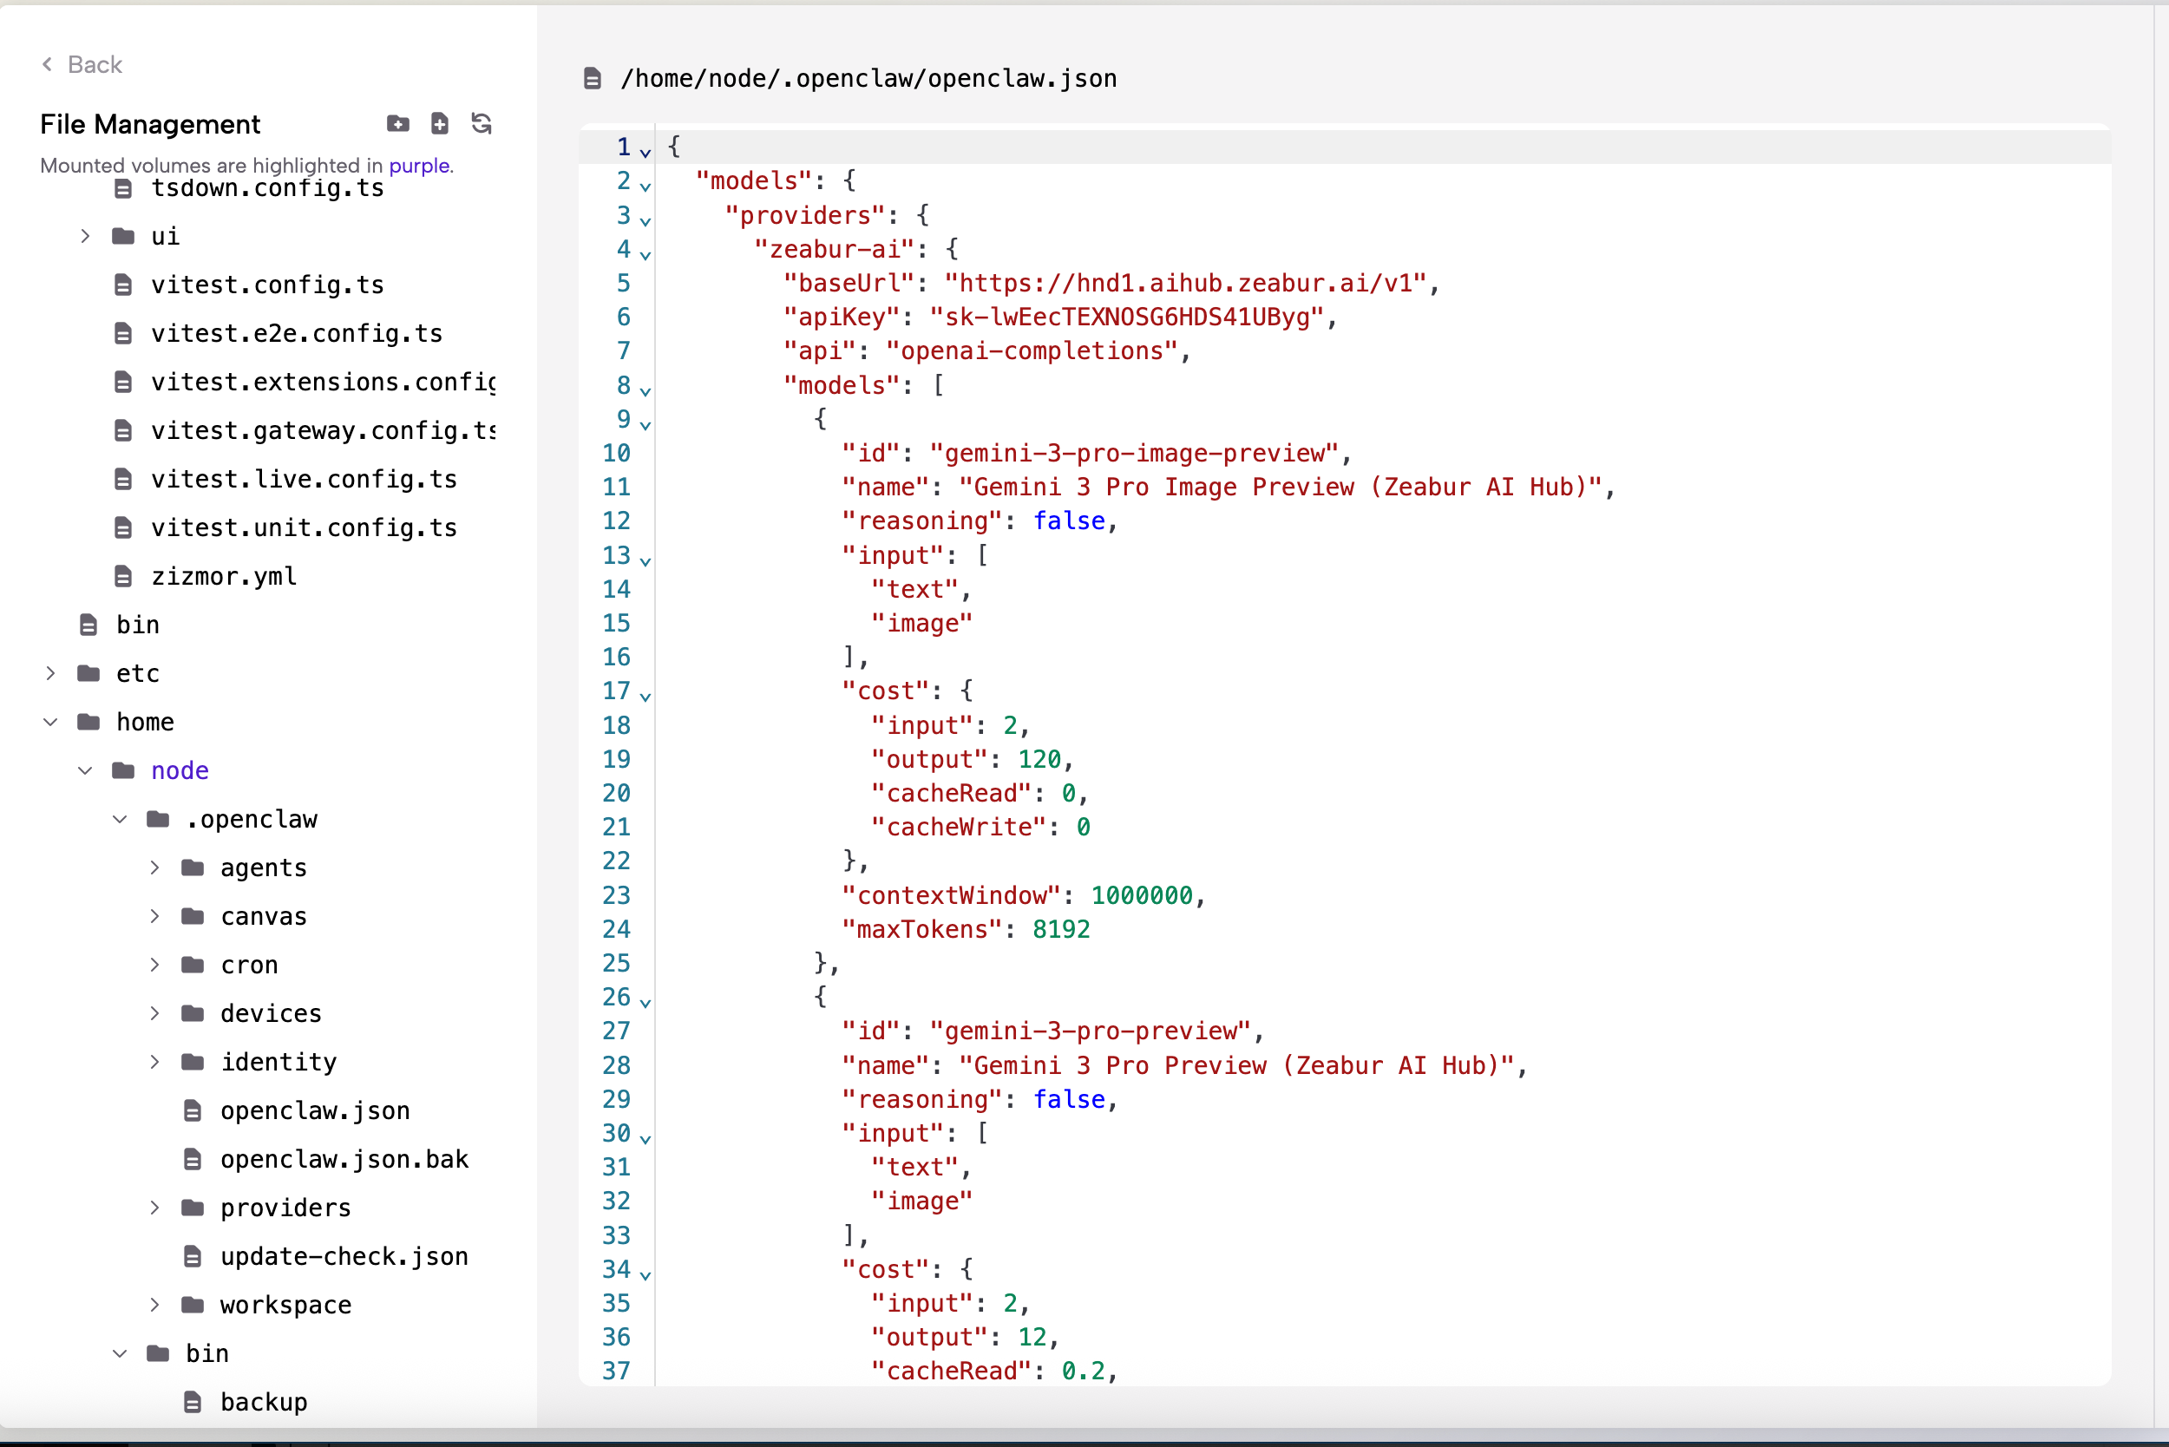
Task: Click the openclaw.json.bak file icon
Action: coord(193,1159)
